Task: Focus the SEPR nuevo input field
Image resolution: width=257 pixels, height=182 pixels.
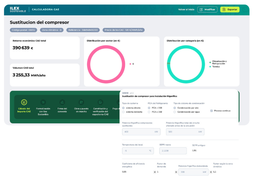Action: tap(173, 151)
